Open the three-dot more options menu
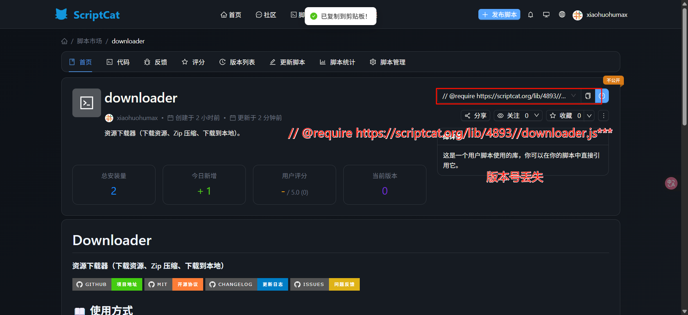The width and height of the screenshot is (688, 315). pos(603,116)
